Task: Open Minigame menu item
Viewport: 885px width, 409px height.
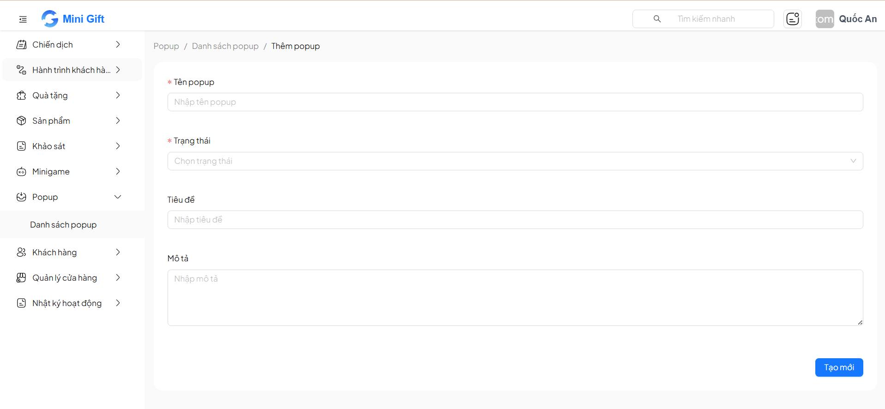Action: [72, 172]
